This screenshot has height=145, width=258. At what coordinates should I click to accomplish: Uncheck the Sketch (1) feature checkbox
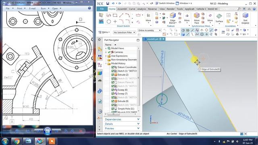click(113, 71)
